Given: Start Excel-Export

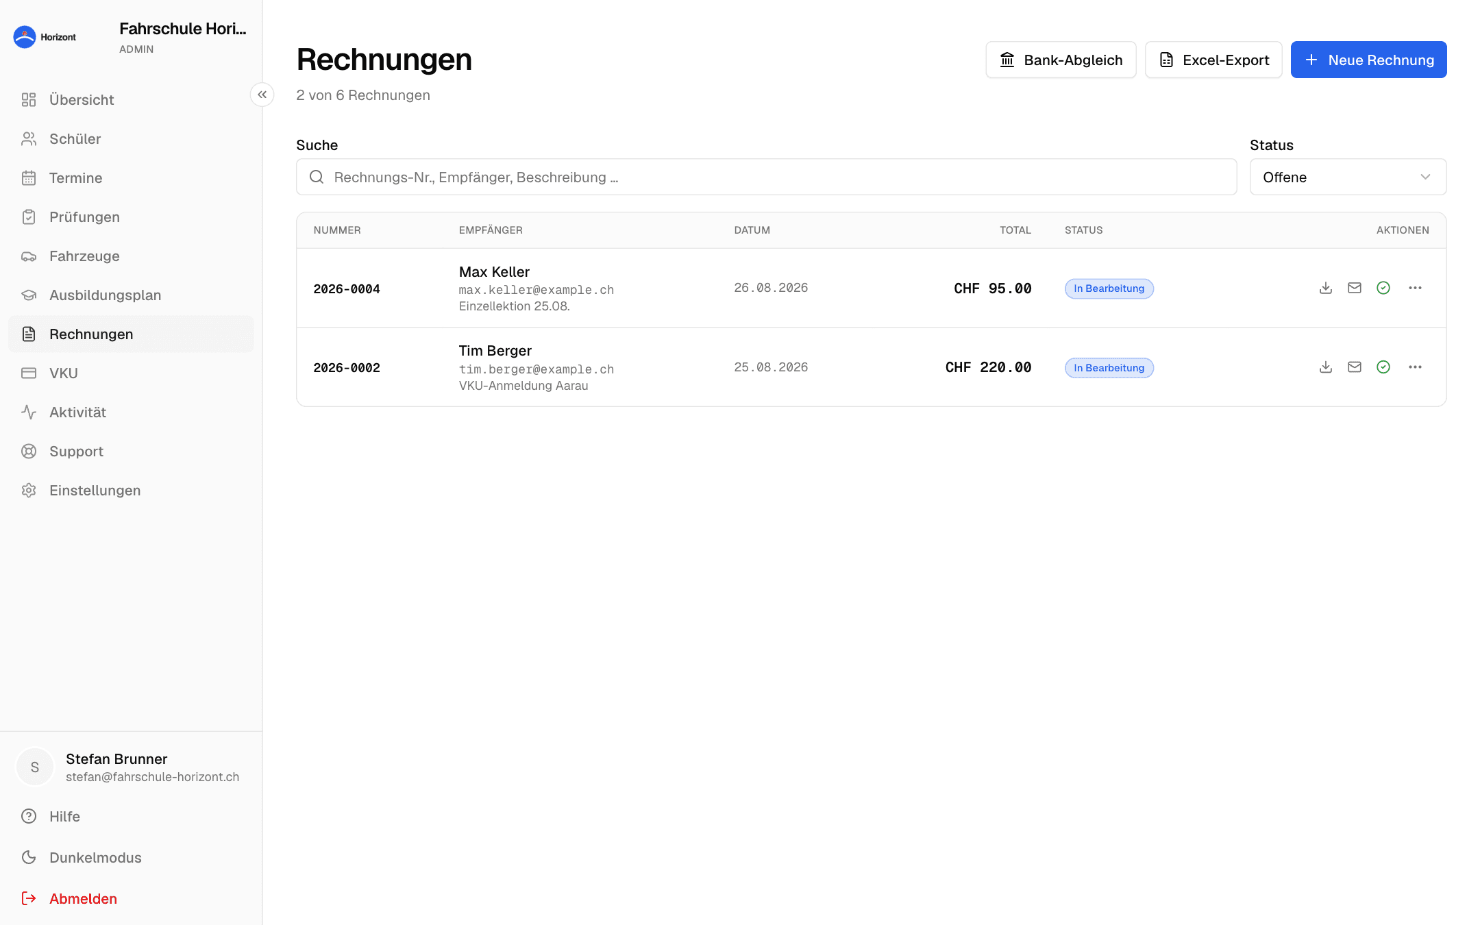Looking at the screenshot, I should click(x=1213, y=60).
